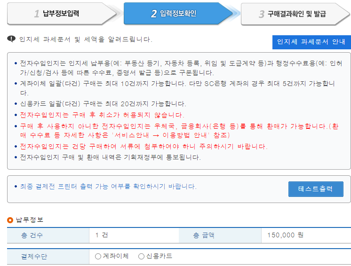Click notice about 계좌이체 일괄 구매 10건

177,88
